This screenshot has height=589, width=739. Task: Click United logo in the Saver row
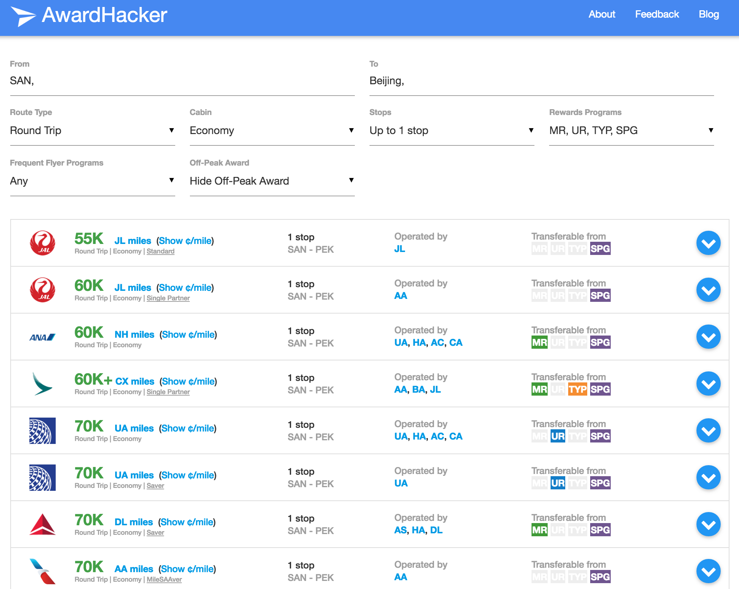point(43,477)
